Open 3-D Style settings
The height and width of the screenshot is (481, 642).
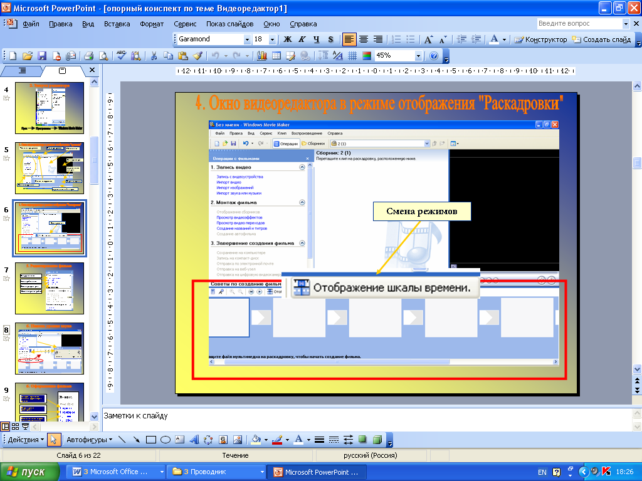pos(377,440)
